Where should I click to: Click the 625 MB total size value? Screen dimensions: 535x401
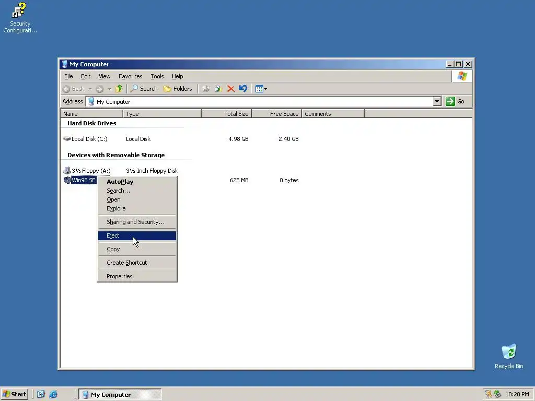pyautogui.click(x=239, y=180)
